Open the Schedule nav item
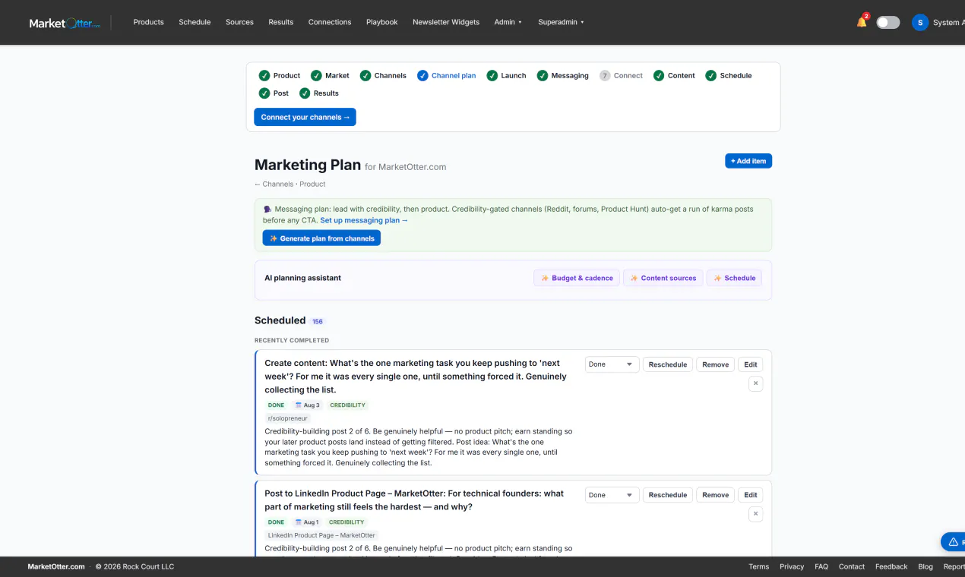 click(195, 22)
